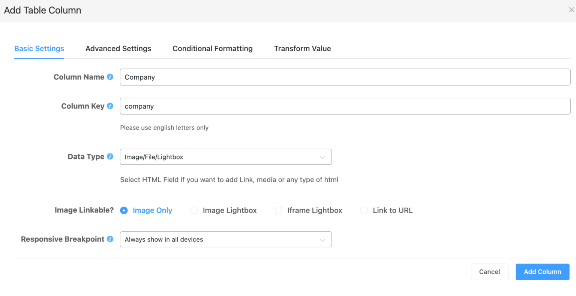576x296 pixels.
Task: Select the Image Only radio option
Action: [x=124, y=210]
